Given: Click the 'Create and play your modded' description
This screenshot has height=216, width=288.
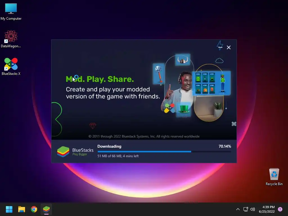Looking at the screenshot, I should click(113, 93).
